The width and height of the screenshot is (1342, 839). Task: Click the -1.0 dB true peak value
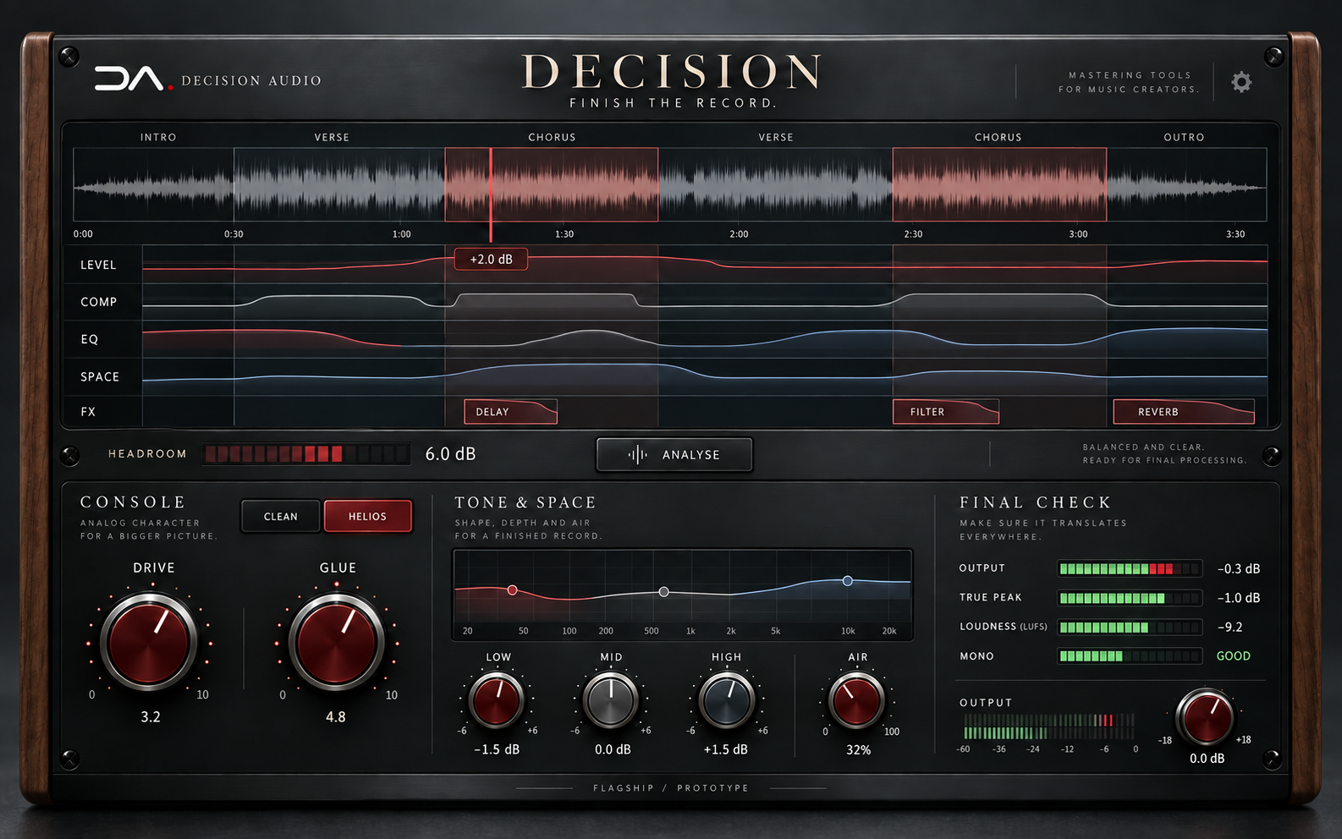point(1239,598)
